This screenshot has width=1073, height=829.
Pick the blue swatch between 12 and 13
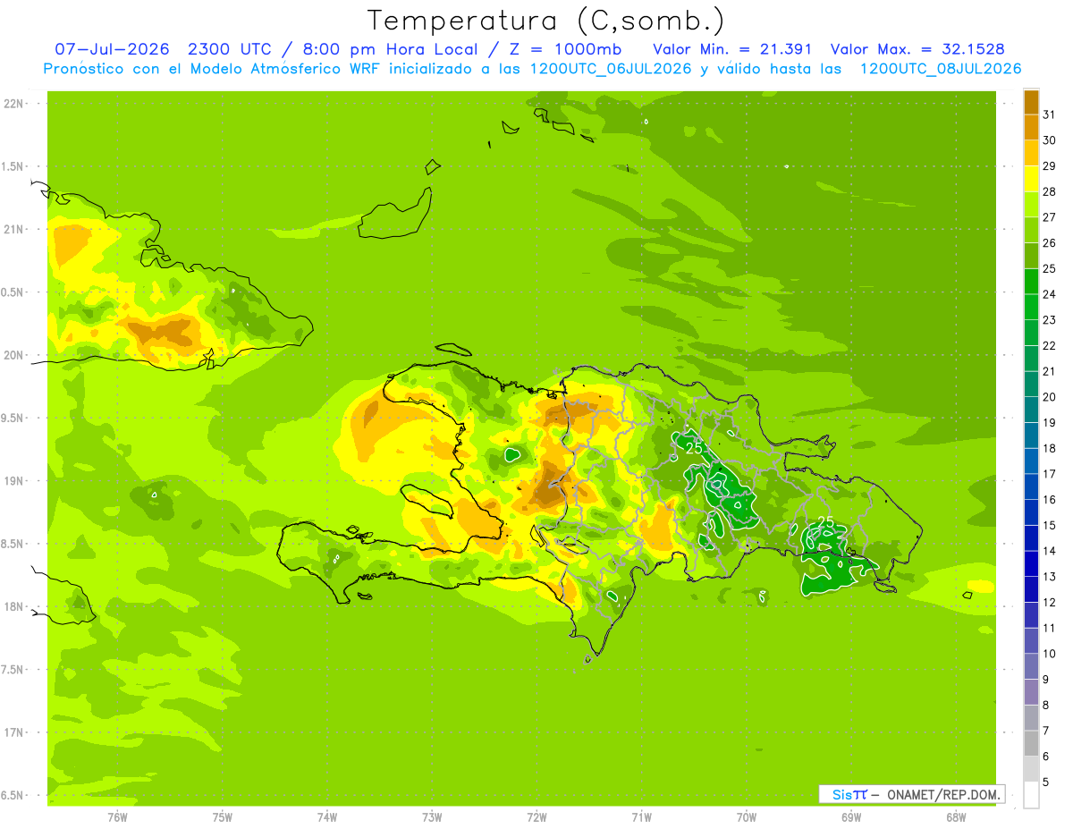(x=1031, y=589)
